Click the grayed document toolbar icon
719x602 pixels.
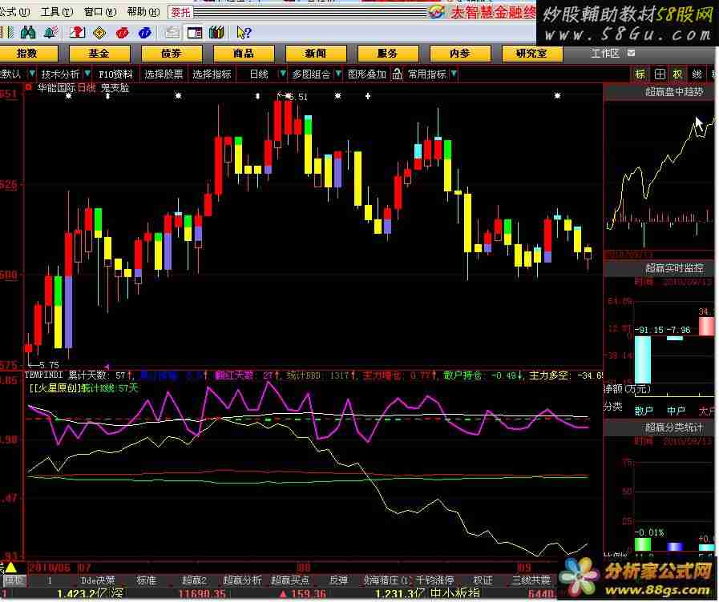click(172, 33)
